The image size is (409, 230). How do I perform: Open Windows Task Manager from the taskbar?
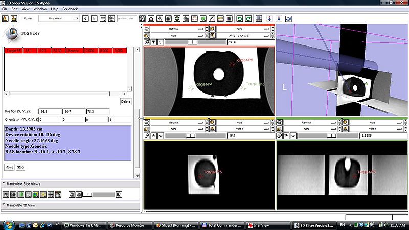point(84,225)
